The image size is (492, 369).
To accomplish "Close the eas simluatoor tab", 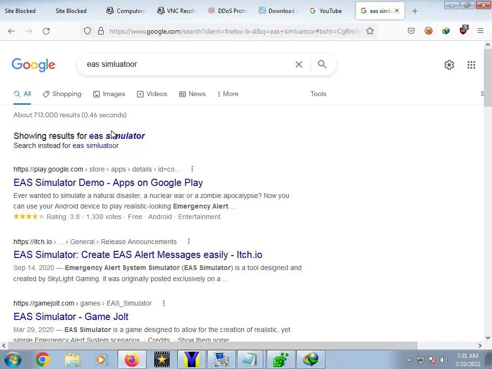I will coord(397,11).
